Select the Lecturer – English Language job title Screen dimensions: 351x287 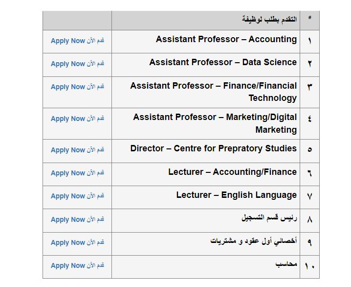click(x=236, y=195)
